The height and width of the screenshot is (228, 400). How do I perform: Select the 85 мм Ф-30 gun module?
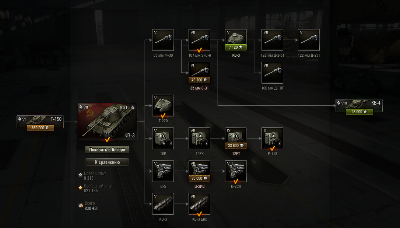(x=163, y=40)
